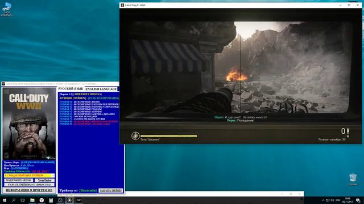Select the My Computer desktop icon
The height and width of the screenshot is (204, 364).
coord(7,10)
